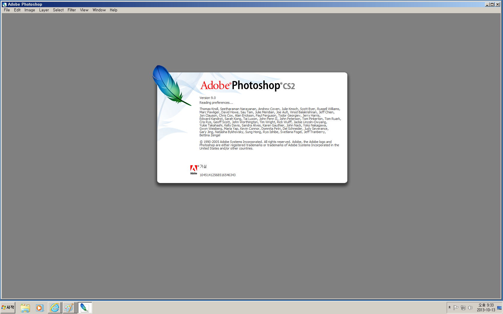Open File Explorer from the taskbar
Screen dimensions: 503x314
tap(25, 308)
